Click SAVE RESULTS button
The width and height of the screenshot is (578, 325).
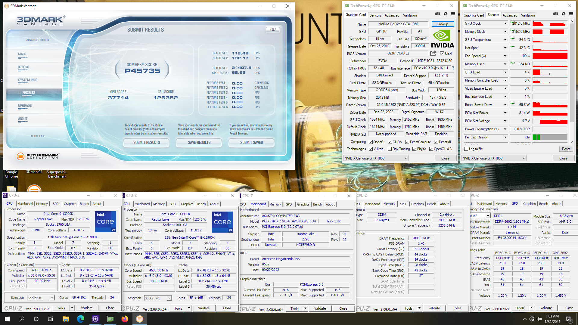199,142
